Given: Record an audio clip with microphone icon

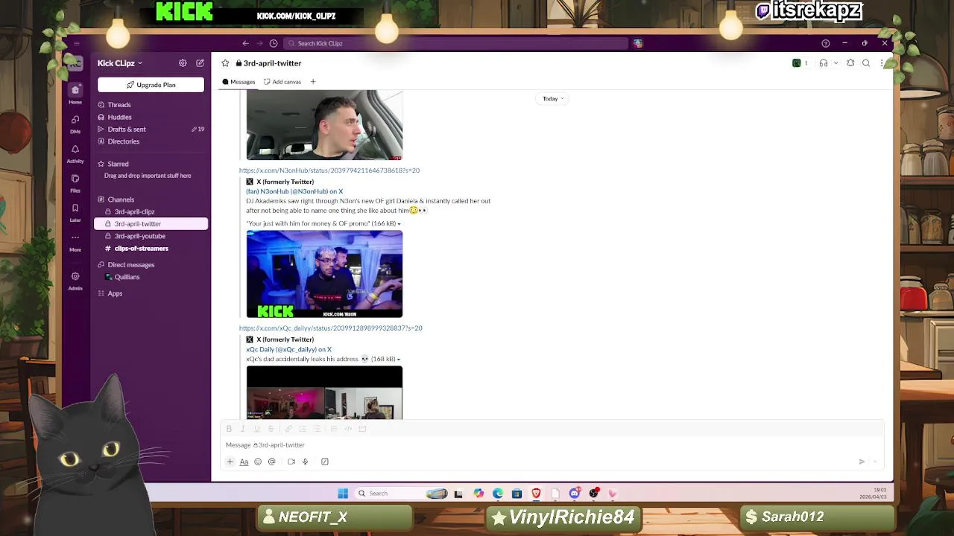Looking at the screenshot, I should (x=305, y=462).
